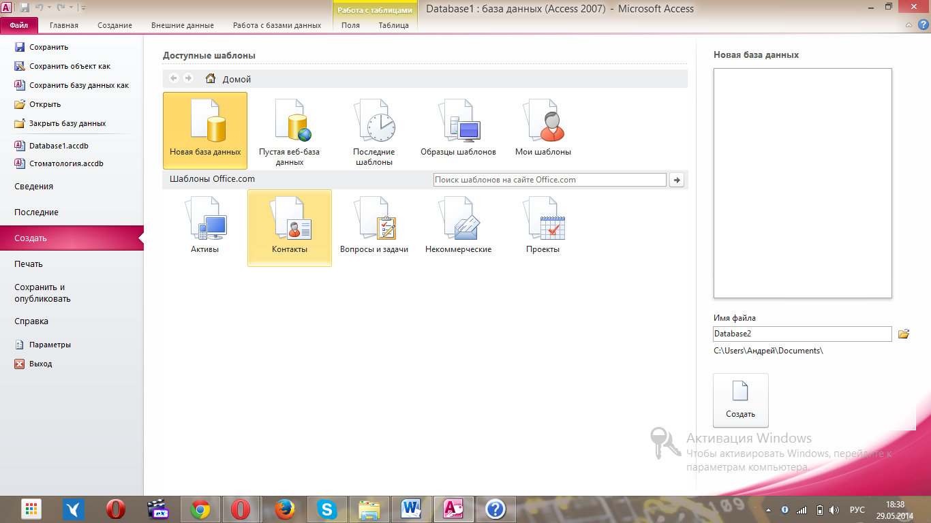
Task: Click the Office.com template search field
Action: (549, 180)
